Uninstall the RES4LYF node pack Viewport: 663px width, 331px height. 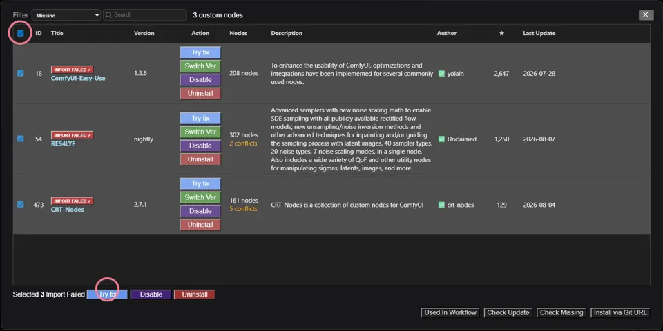point(200,159)
